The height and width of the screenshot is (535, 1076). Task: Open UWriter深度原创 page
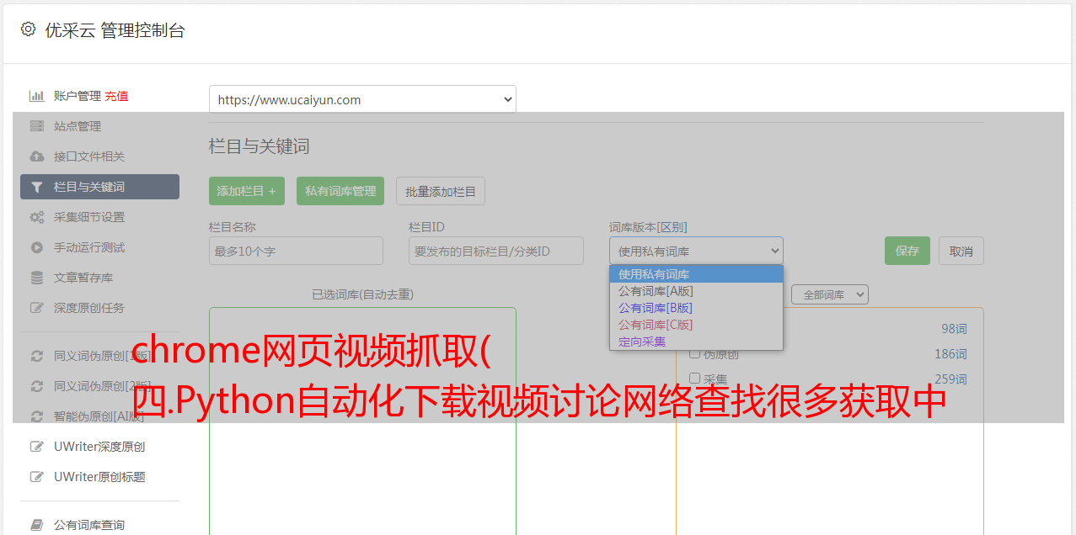click(99, 447)
